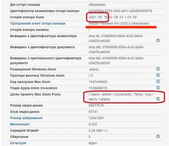This screenshot has height=146, width=169.
Task: Open the 'Категорія' link
Action: click(x=18, y=143)
